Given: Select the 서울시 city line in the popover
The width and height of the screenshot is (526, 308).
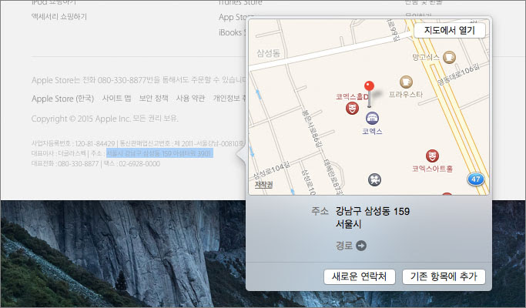Looking at the screenshot, I should (x=348, y=224).
